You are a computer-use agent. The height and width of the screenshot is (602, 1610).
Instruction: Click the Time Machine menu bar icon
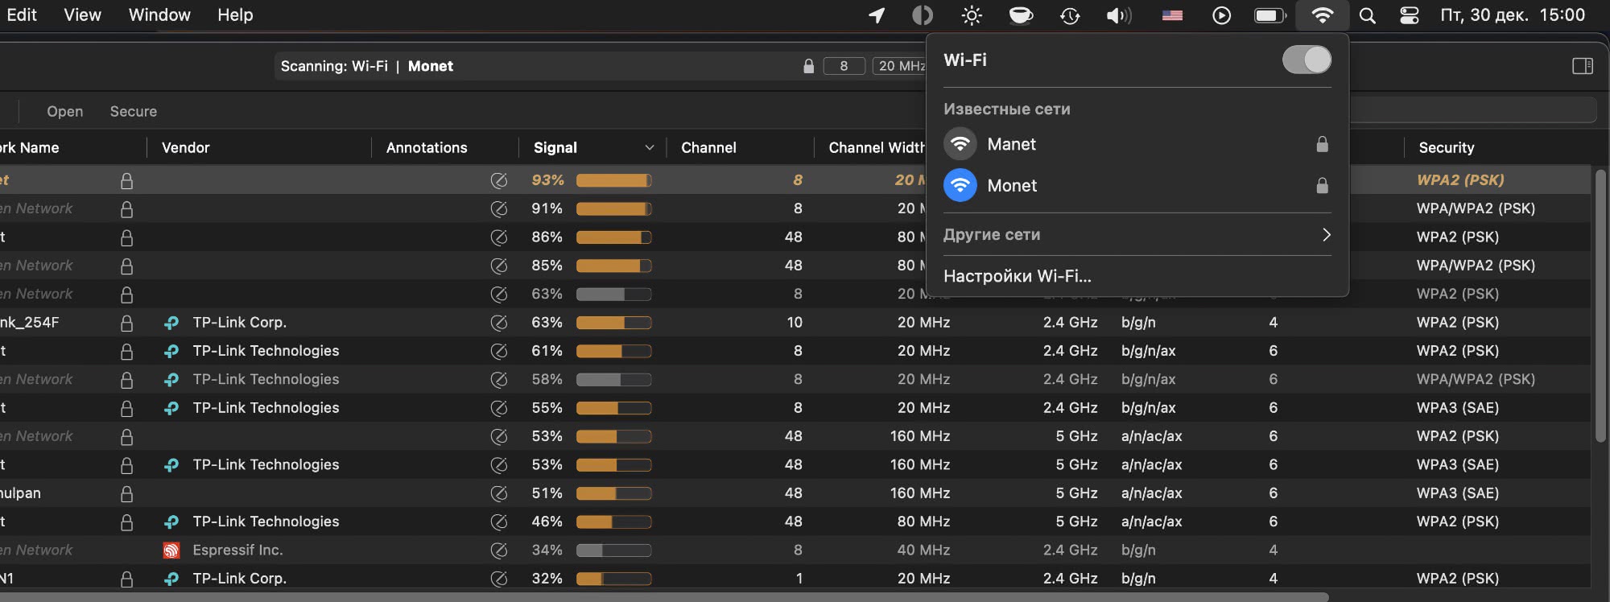pos(1070,15)
